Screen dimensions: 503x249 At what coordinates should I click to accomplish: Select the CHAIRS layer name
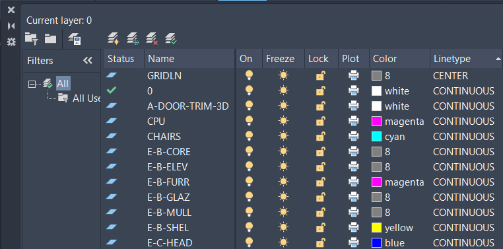coord(164,137)
